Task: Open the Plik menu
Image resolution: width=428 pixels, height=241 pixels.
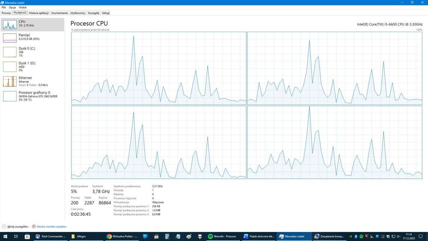Action: point(3,7)
